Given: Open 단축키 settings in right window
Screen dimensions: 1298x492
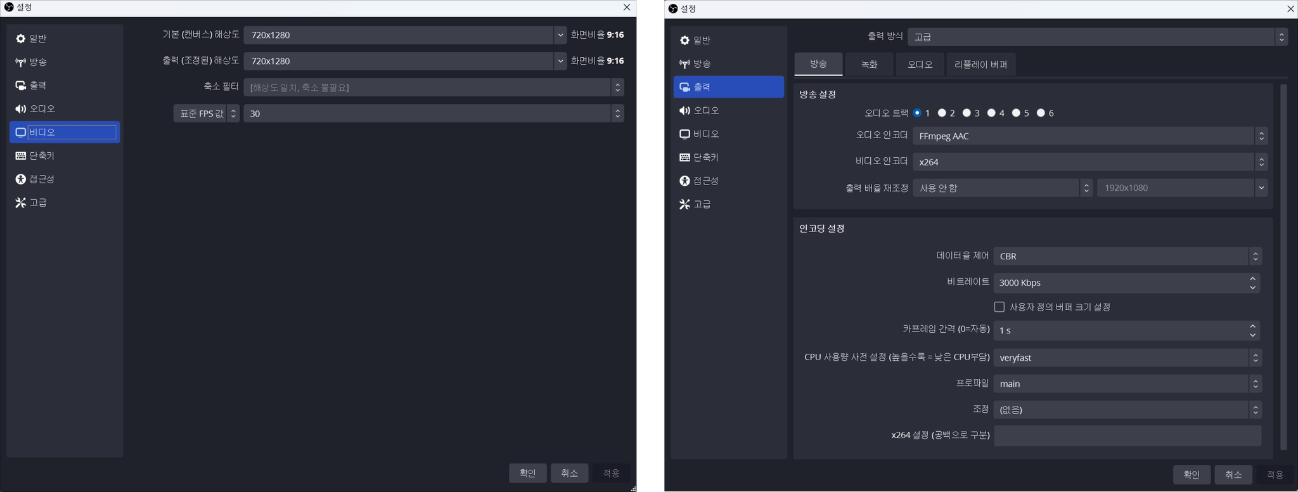Looking at the screenshot, I should [x=728, y=158].
